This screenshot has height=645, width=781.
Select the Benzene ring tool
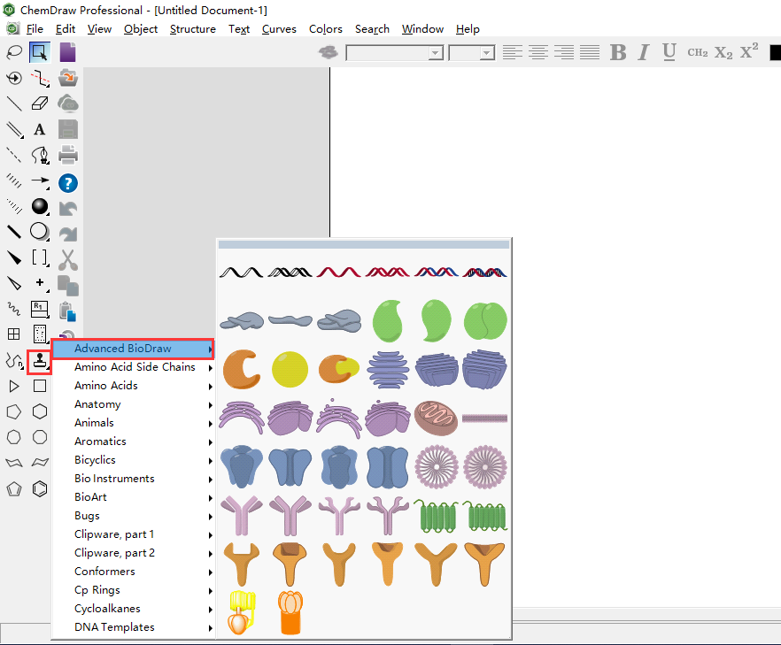pyautogui.click(x=40, y=488)
